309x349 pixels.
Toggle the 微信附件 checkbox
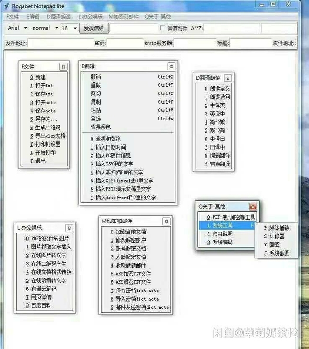coord(162,28)
